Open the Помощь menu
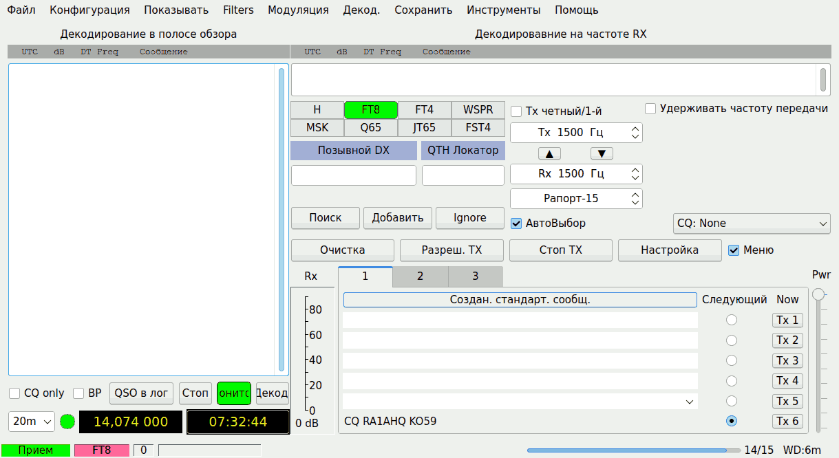 coord(577,10)
